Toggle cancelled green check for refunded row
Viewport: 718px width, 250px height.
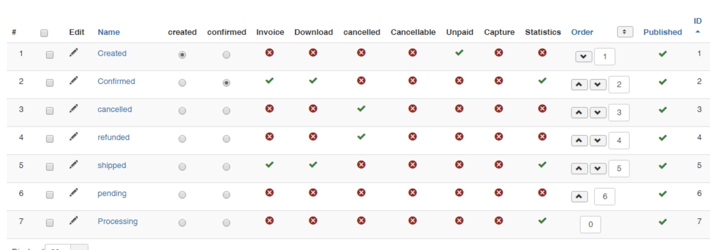[361, 137]
